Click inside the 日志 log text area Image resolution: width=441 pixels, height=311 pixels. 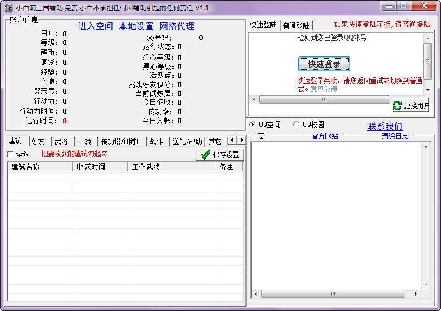[337, 216]
